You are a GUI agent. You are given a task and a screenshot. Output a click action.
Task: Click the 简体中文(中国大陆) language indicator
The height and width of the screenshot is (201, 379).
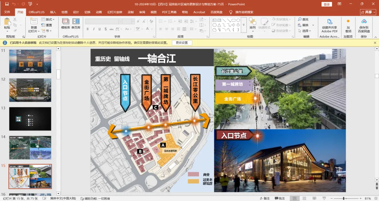(x=63, y=199)
